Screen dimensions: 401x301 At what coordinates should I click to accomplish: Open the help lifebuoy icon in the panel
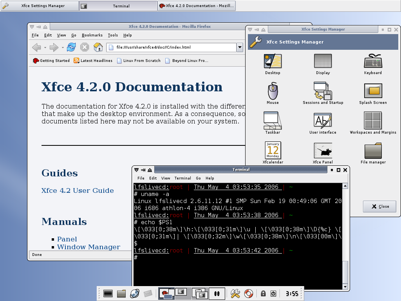[248, 294]
